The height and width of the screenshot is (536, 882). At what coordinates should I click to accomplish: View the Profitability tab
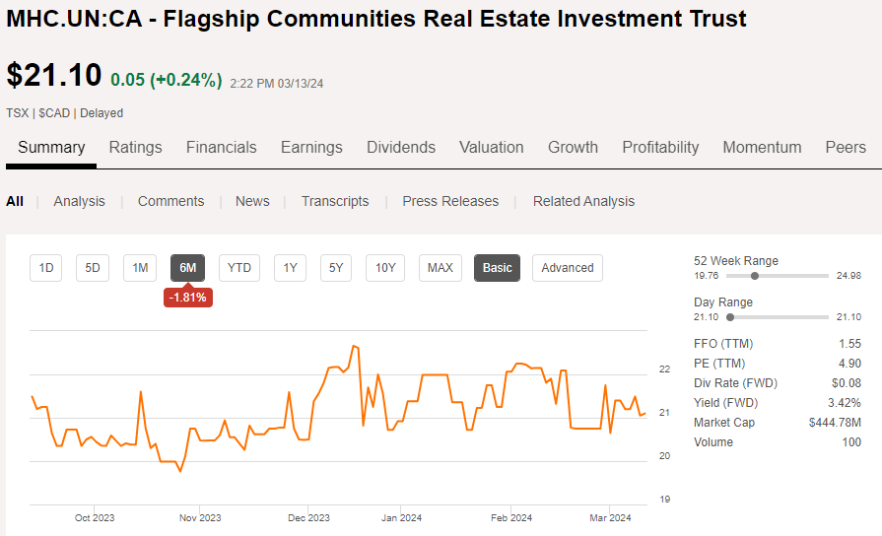pyautogui.click(x=660, y=148)
